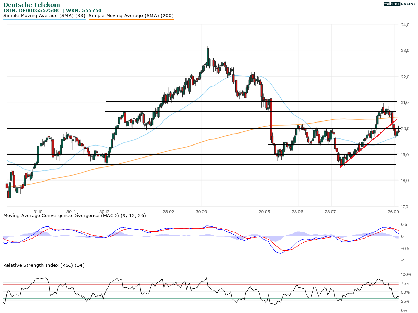The image size is (418, 313).
Task: Click the wallstreet ONLINE logo
Action: click(399, 4)
